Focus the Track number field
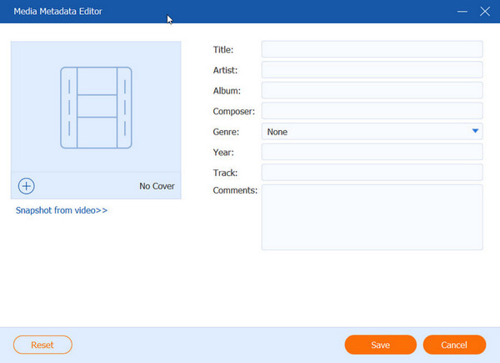 tap(372, 173)
